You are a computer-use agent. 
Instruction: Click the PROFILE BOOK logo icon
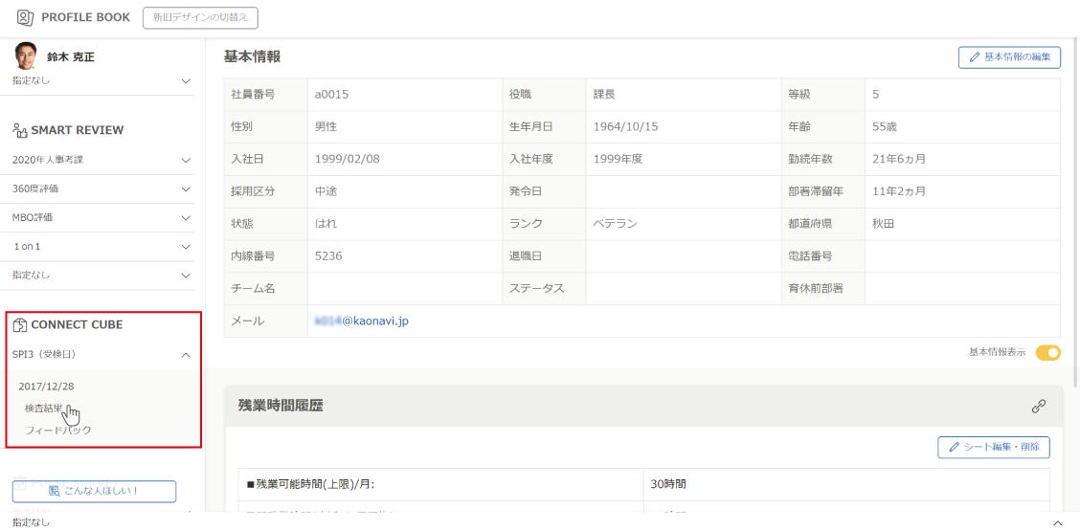(24, 17)
